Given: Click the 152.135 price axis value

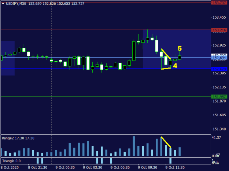Looking at the screenshot, I should click(x=219, y=87).
